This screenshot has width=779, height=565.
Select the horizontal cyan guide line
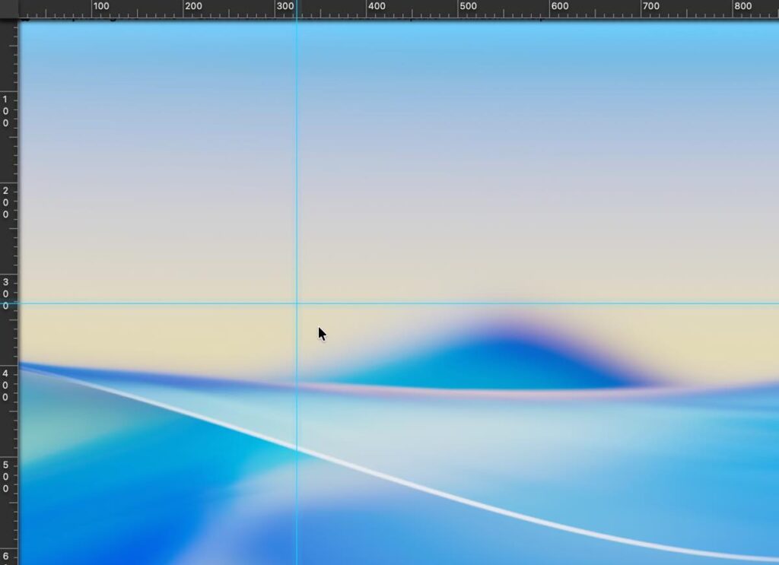tap(533, 303)
